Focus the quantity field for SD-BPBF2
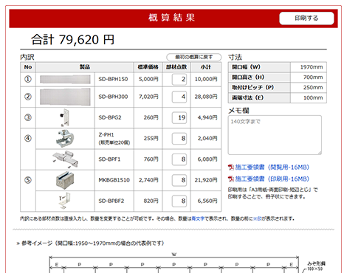This screenshot has width=347, height=273. 179,201
